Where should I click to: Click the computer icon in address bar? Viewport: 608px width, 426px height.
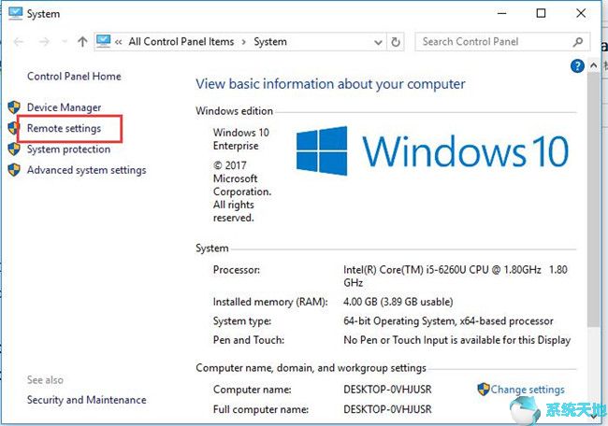[x=104, y=41]
